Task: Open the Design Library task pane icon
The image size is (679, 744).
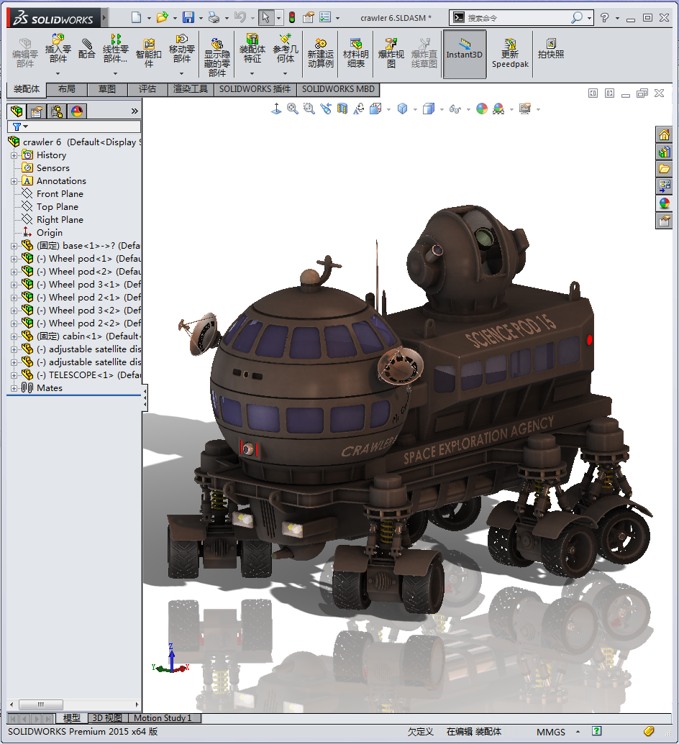Action: (665, 152)
